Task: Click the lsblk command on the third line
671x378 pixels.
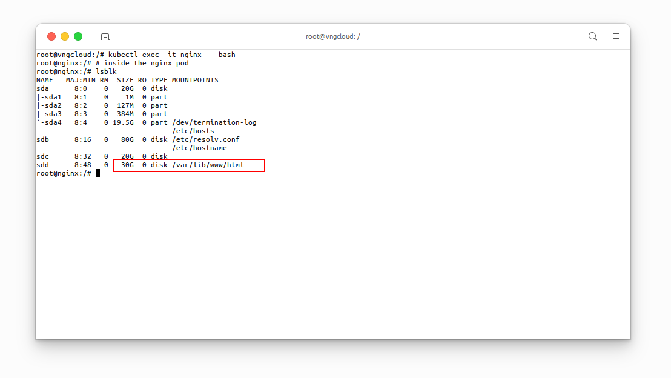Action: click(106, 71)
